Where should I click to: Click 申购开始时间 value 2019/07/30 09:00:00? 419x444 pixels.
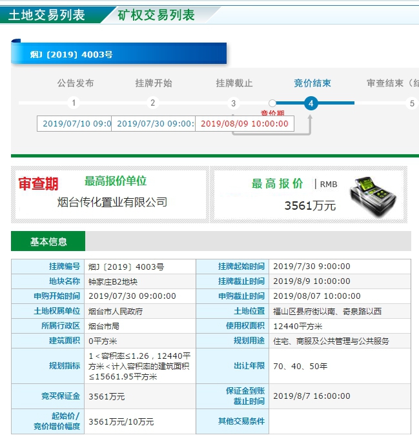tap(132, 296)
